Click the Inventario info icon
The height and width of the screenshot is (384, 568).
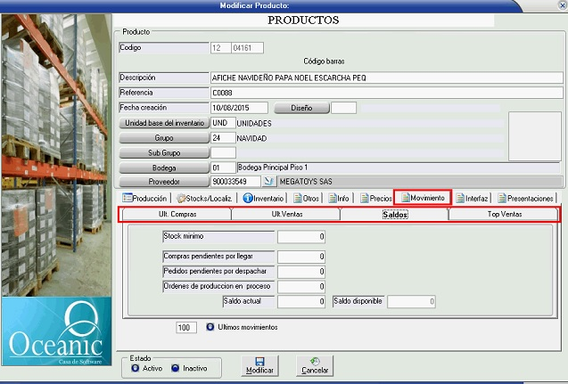[x=248, y=198]
